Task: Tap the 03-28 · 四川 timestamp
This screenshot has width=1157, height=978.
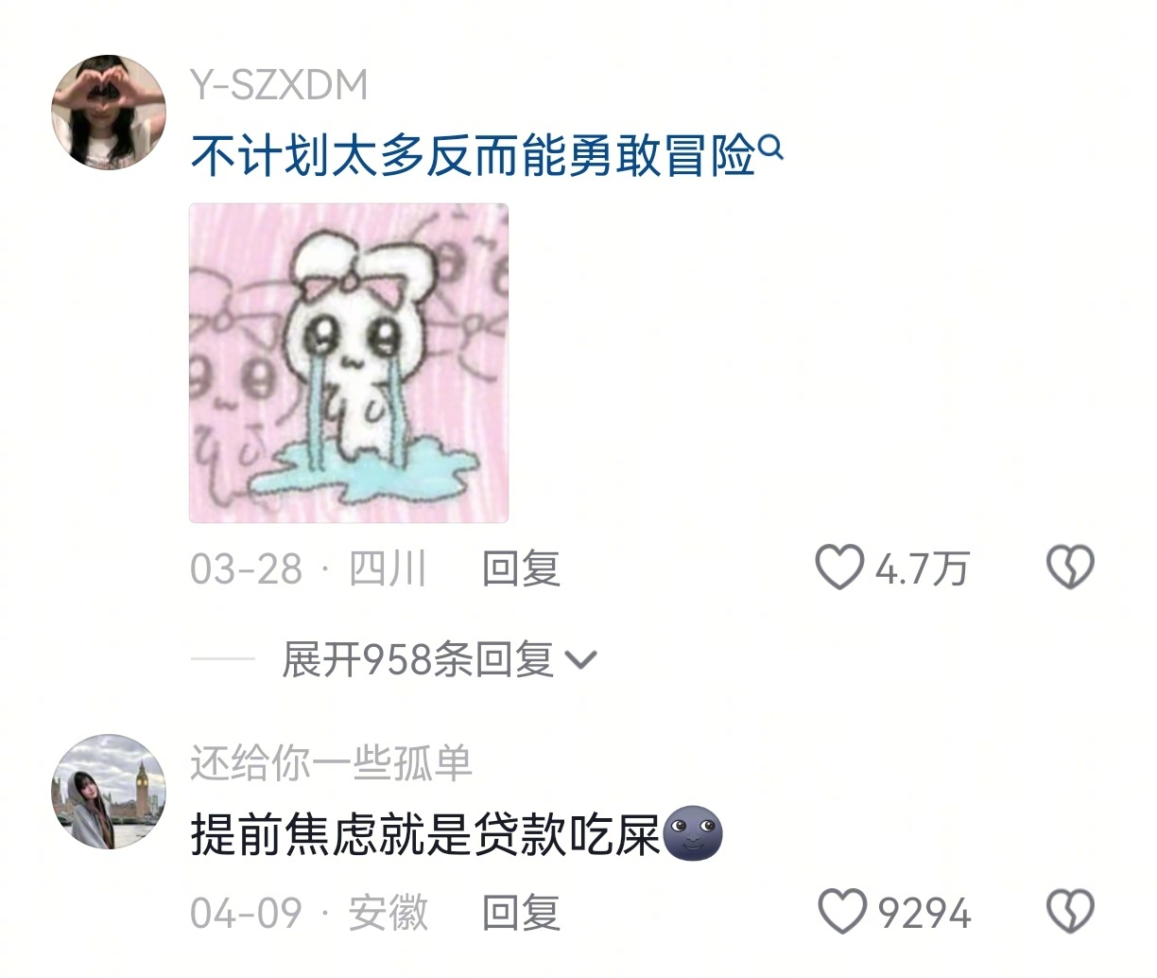Action: (309, 568)
